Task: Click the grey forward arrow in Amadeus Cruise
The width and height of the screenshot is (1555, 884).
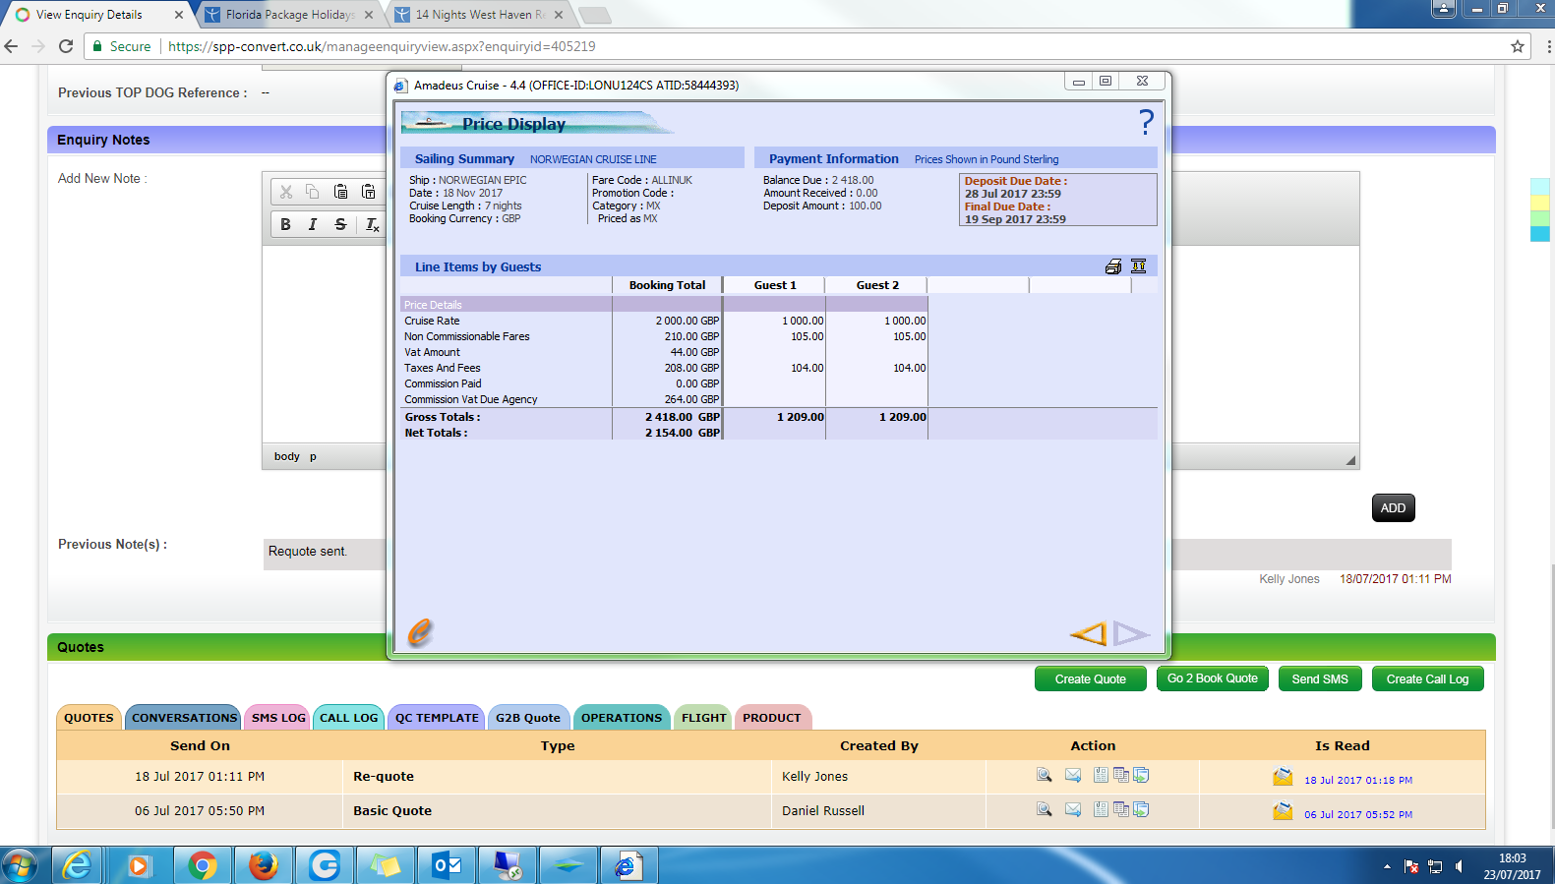Action: tap(1132, 634)
